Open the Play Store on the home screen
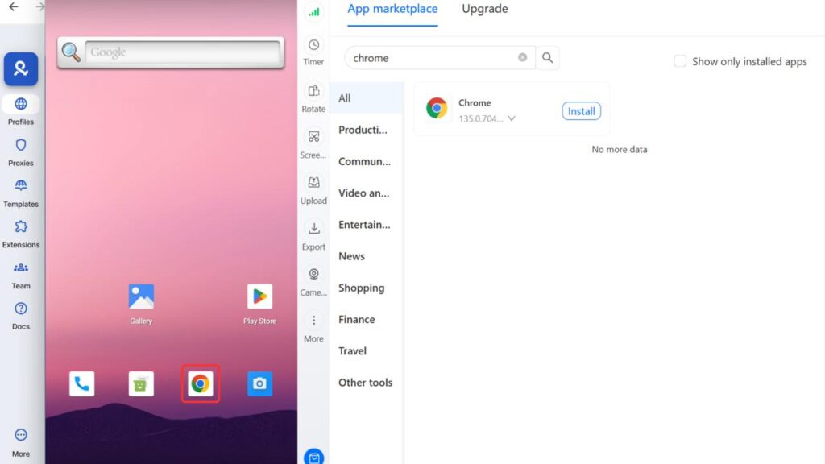 (x=259, y=296)
